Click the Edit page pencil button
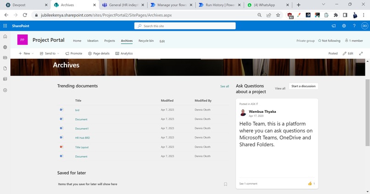This screenshot has width=370, height=194. 348,54
